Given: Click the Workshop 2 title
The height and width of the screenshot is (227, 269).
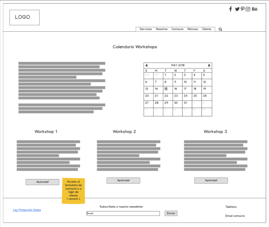Looking at the screenshot, I should [x=124, y=131].
